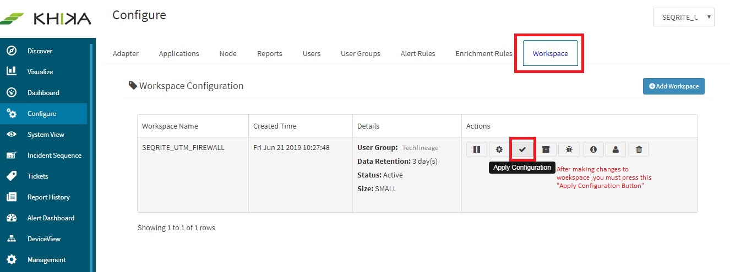Switch to the Alert Rules tab
This screenshot has width=730, height=272.
418,53
